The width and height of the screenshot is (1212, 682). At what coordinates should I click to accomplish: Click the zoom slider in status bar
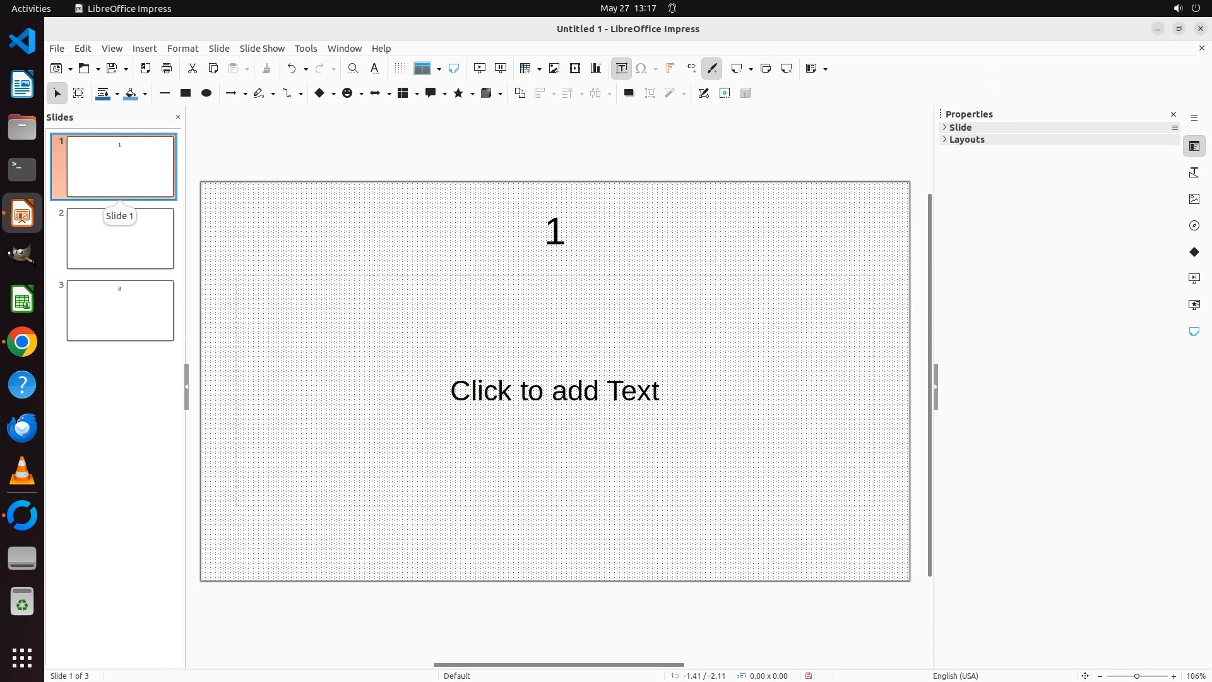1136,676
